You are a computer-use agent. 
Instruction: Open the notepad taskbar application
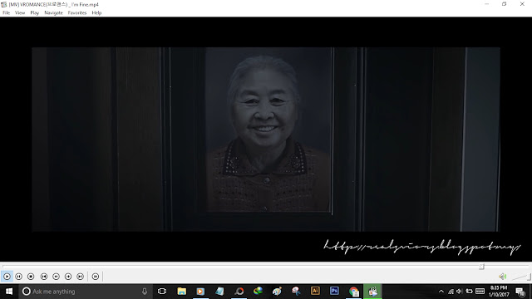[219, 292]
